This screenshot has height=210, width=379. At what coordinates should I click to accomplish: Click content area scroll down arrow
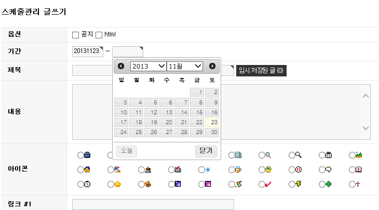click(366, 128)
